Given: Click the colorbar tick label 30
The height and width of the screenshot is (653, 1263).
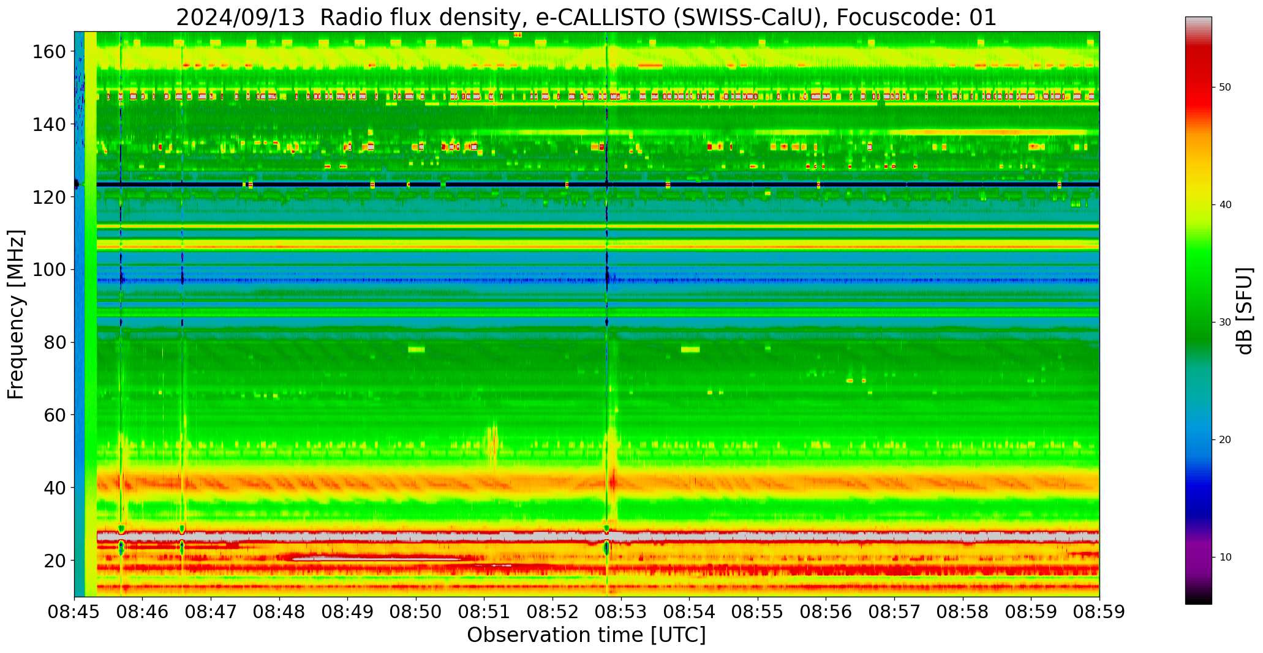Looking at the screenshot, I should click(1225, 323).
